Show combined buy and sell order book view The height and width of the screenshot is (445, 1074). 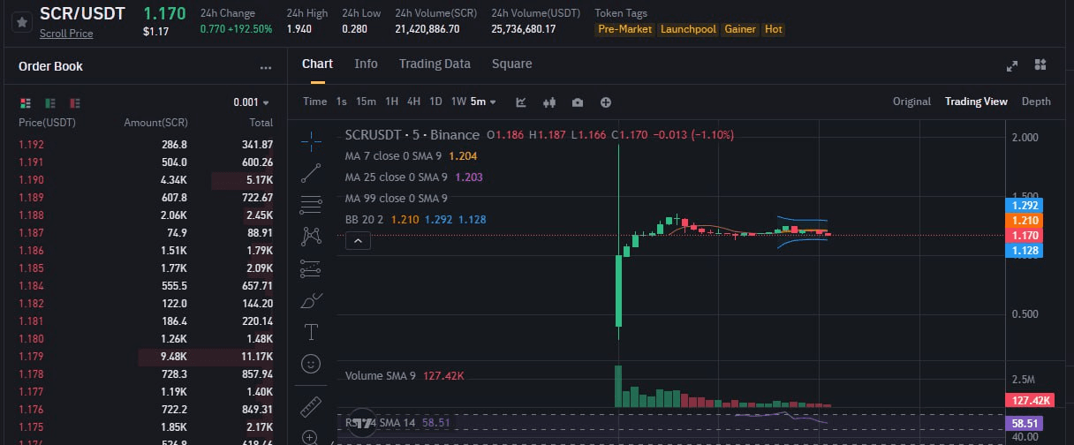(26, 102)
